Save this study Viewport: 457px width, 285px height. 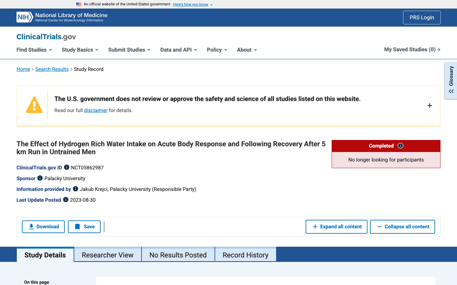tap(84, 227)
